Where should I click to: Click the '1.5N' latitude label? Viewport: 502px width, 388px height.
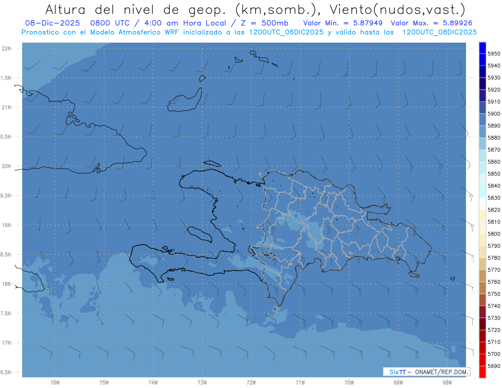coord(6,78)
